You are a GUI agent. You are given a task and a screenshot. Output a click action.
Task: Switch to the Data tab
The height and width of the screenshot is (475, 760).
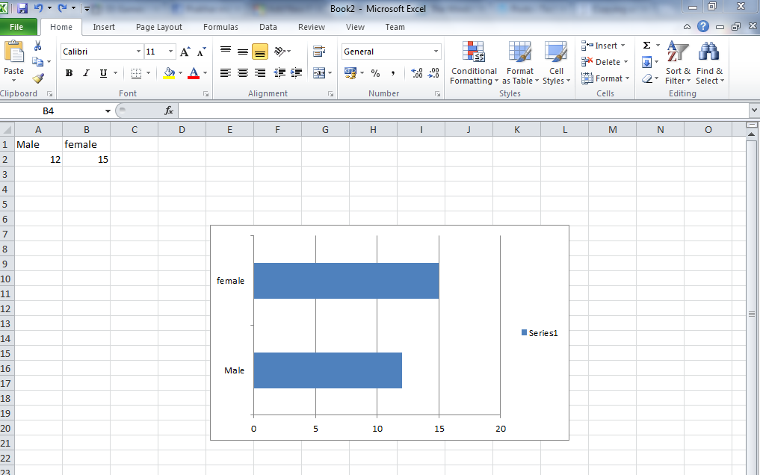tap(268, 27)
